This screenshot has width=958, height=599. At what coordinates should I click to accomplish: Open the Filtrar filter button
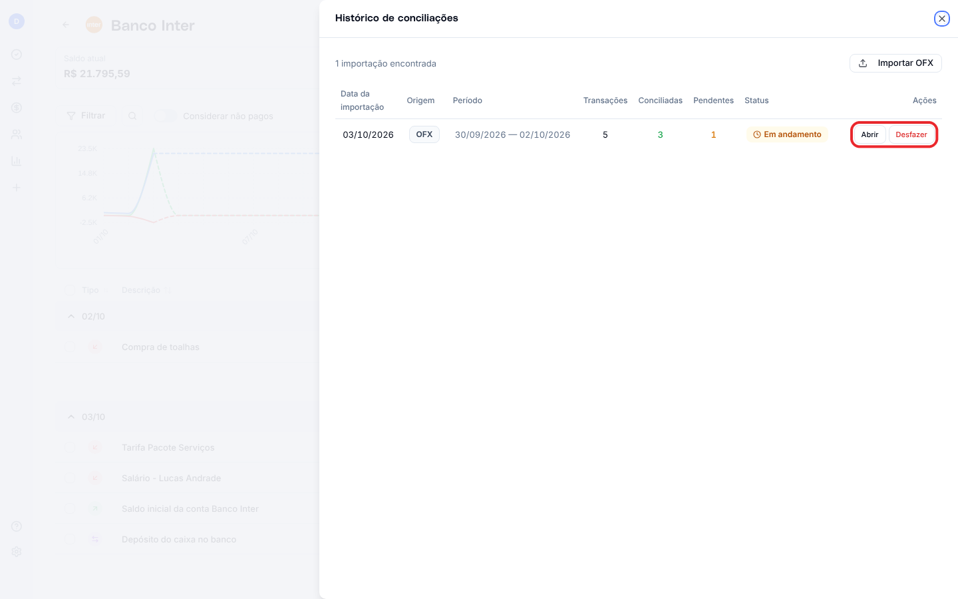click(86, 116)
